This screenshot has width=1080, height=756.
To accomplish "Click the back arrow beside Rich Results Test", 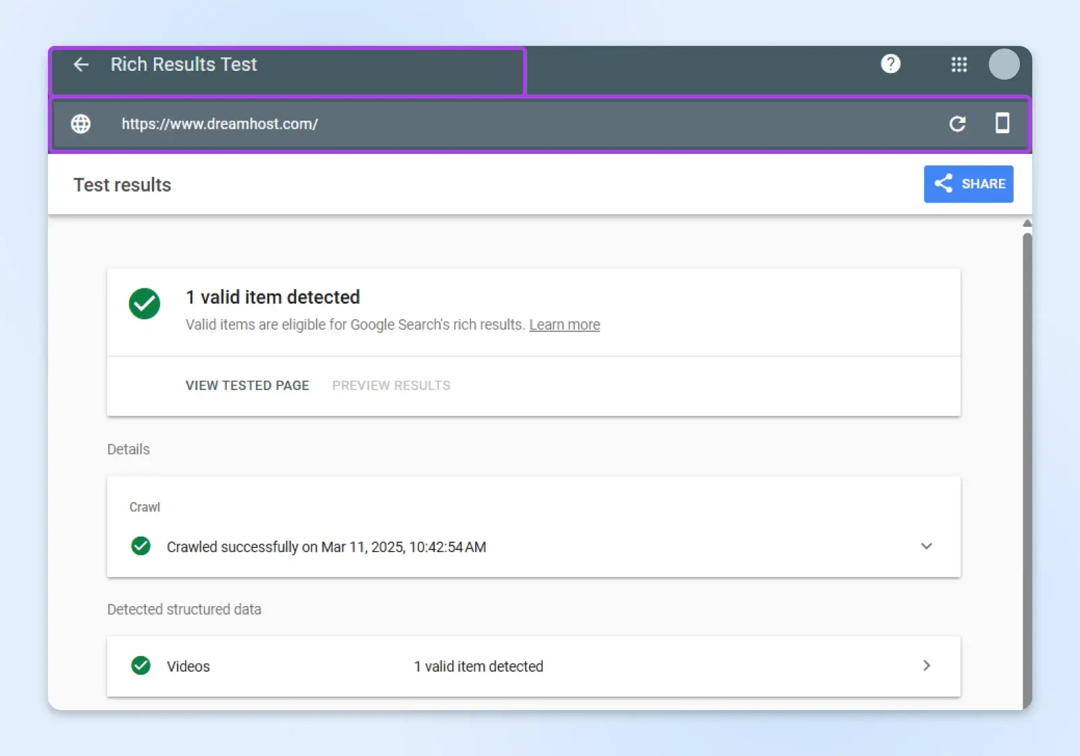I will [x=81, y=65].
